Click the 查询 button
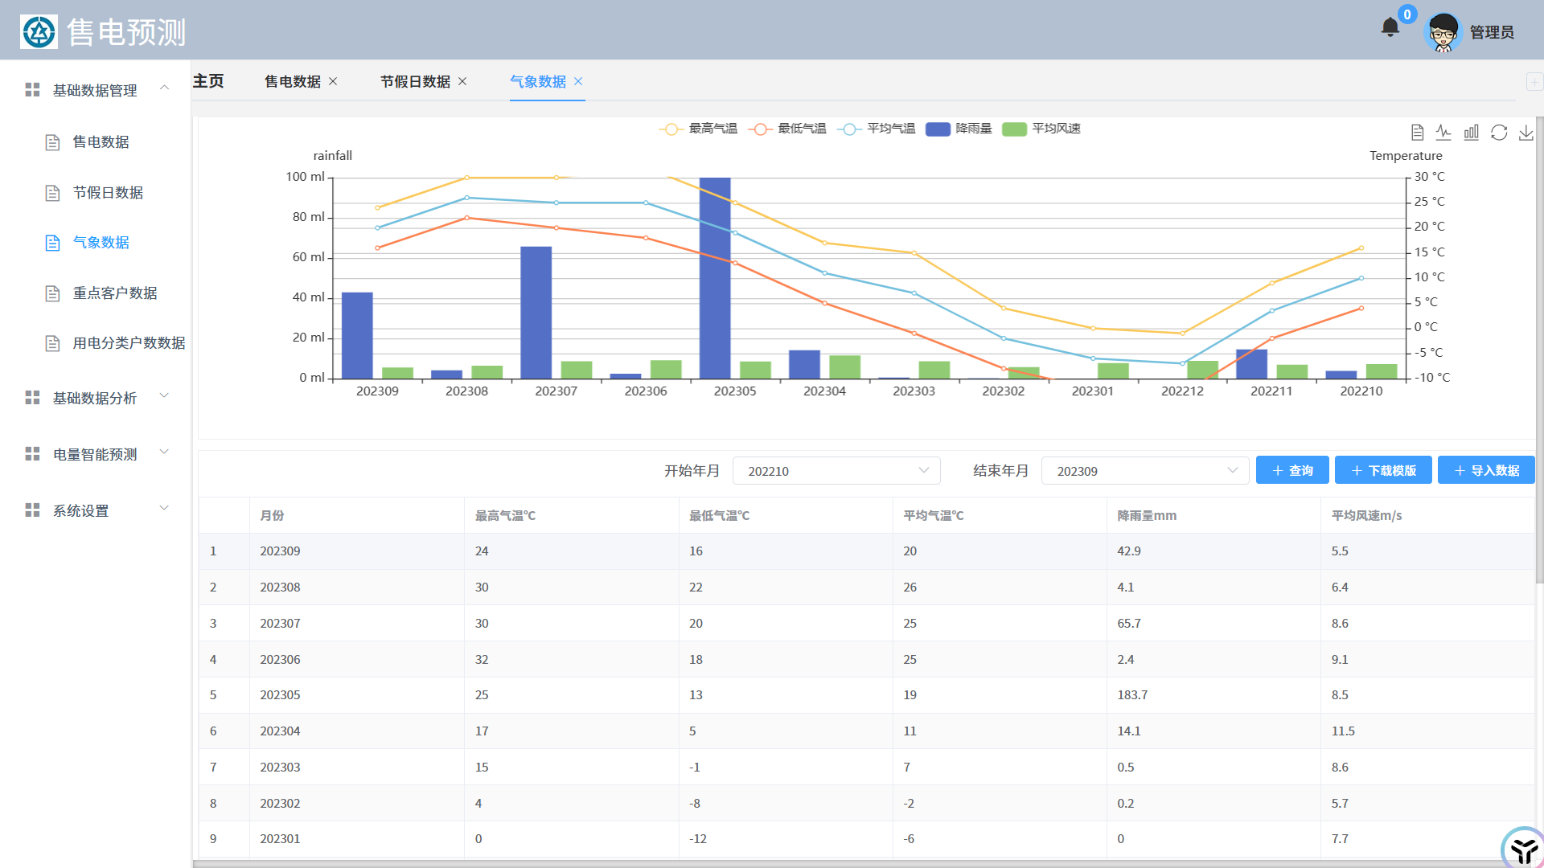This screenshot has width=1544, height=868. pos(1292,471)
